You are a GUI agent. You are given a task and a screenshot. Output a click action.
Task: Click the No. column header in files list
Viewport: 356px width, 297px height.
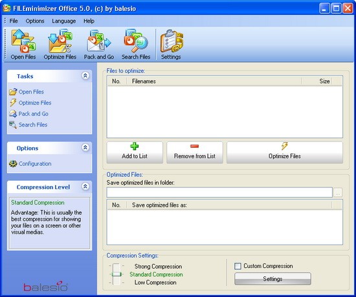click(117, 81)
